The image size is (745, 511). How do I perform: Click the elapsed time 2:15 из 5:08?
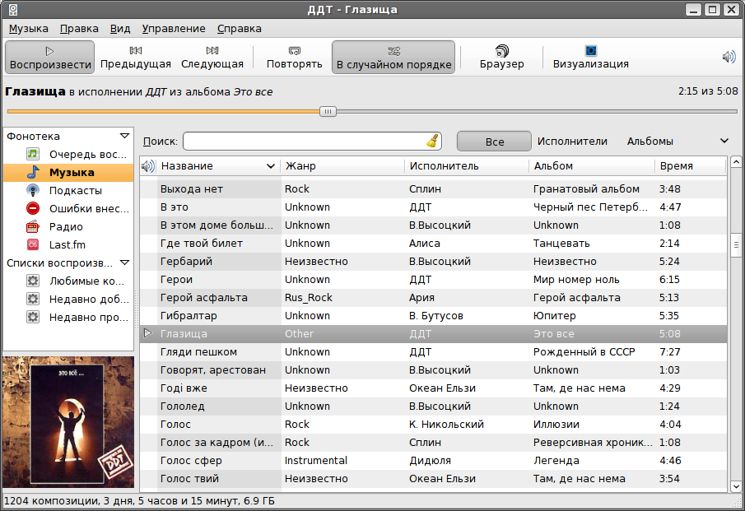point(708,91)
